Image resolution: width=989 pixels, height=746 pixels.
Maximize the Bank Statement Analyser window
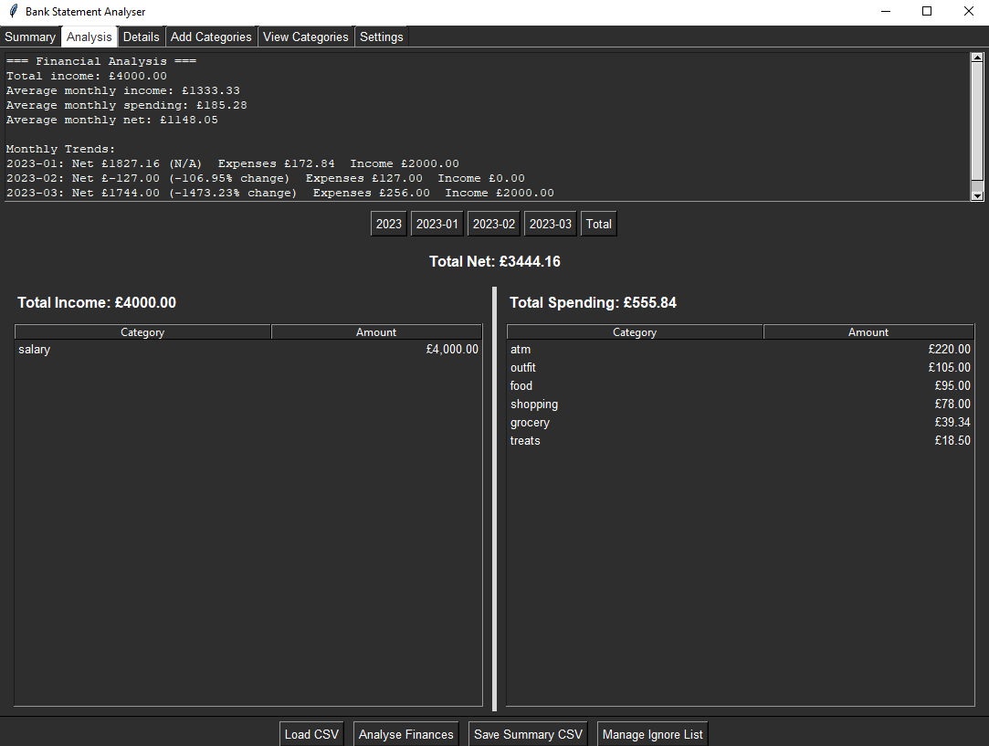coord(927,11)
